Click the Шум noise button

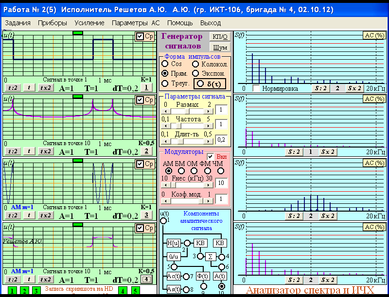pos(220,47)
